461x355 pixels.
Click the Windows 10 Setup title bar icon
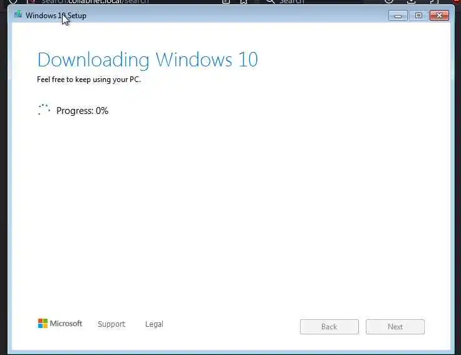coord(18,14)
